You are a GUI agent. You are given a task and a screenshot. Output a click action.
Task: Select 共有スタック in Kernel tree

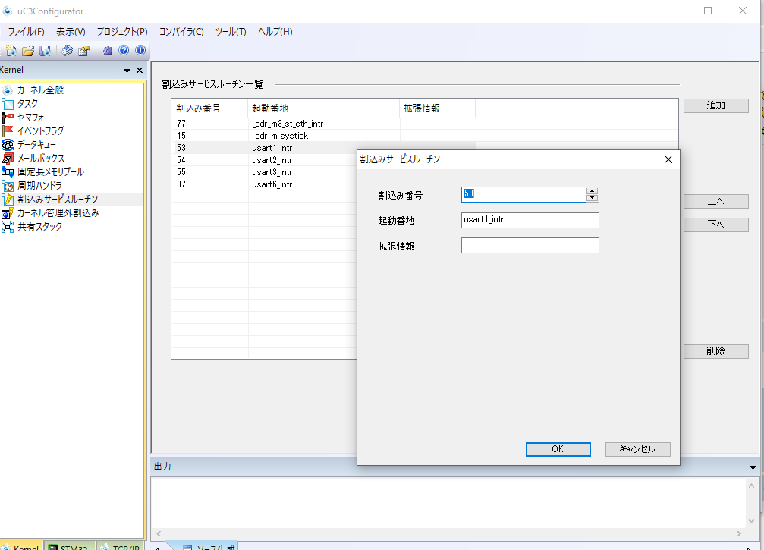(x=39, y=227)
